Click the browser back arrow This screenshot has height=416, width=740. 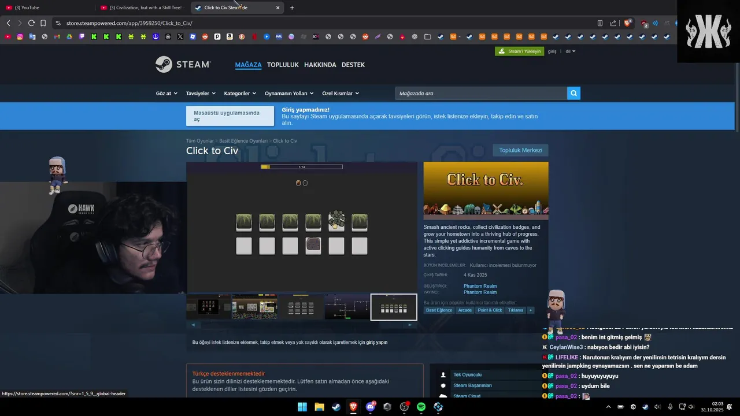(8, 23)
